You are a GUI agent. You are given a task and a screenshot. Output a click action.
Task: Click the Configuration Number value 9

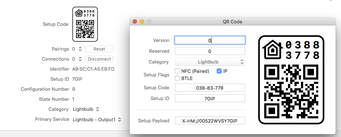[73, 89]
